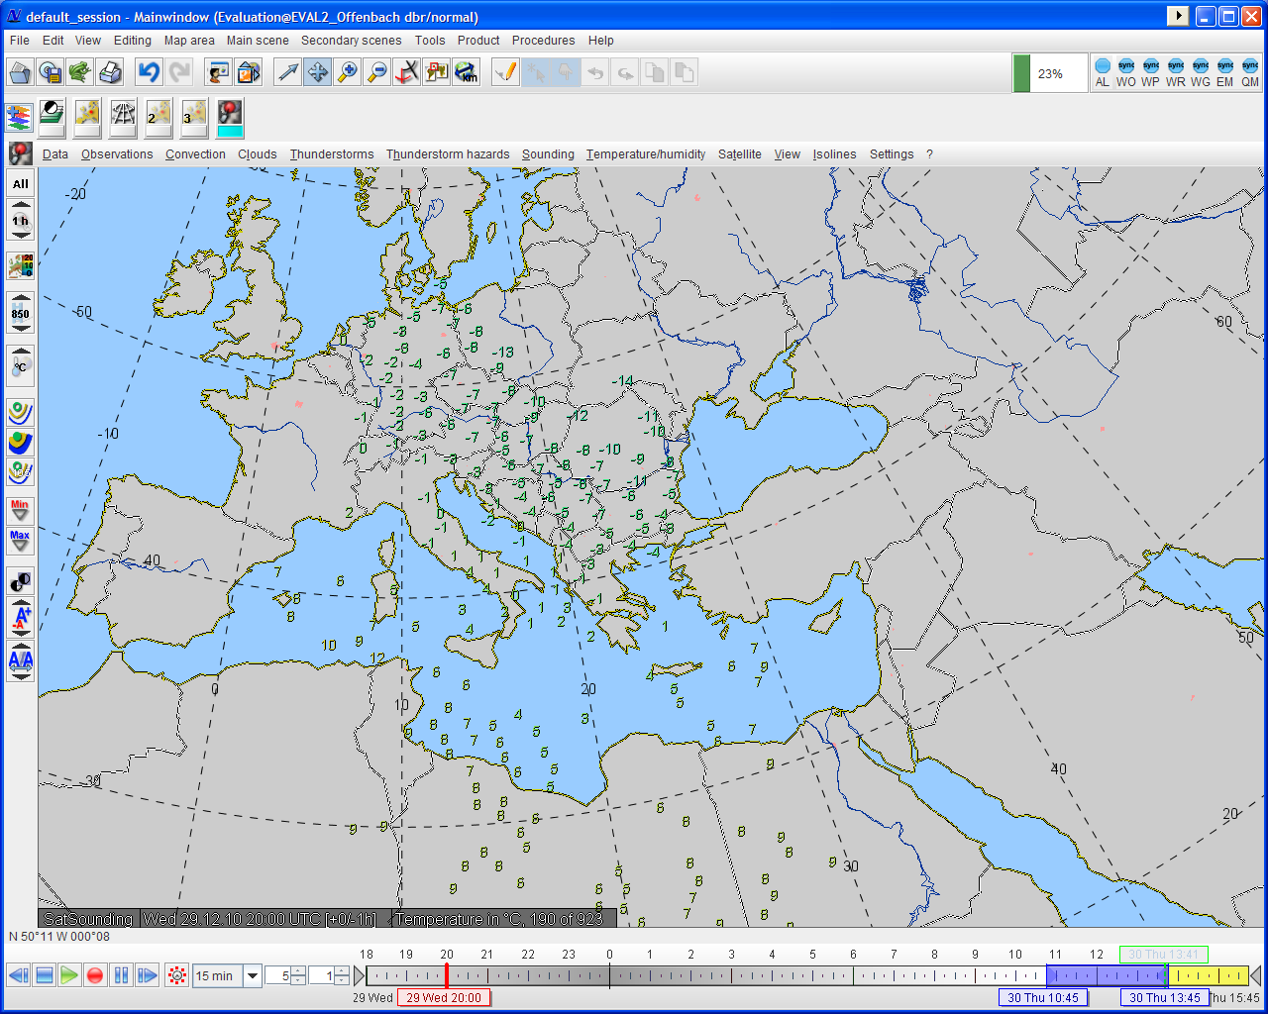This screenshot has height=1014, width=1268.
Task: Click the red record button
Action: [x=95, y=975]
